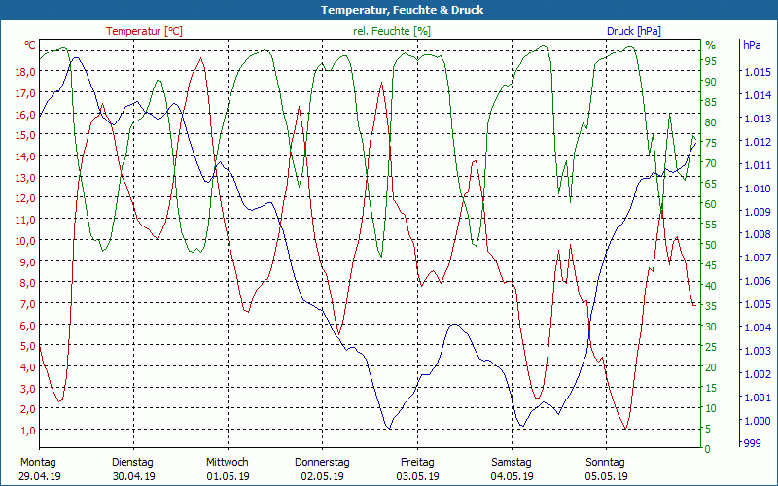Click the '14,0' temperature axis value
The width and height of the screenshot is (778, 486).
25,156
